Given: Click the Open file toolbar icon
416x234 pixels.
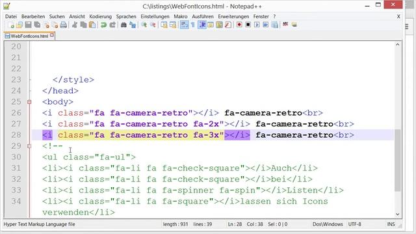Looking at the screenshot, I should 19,25.
